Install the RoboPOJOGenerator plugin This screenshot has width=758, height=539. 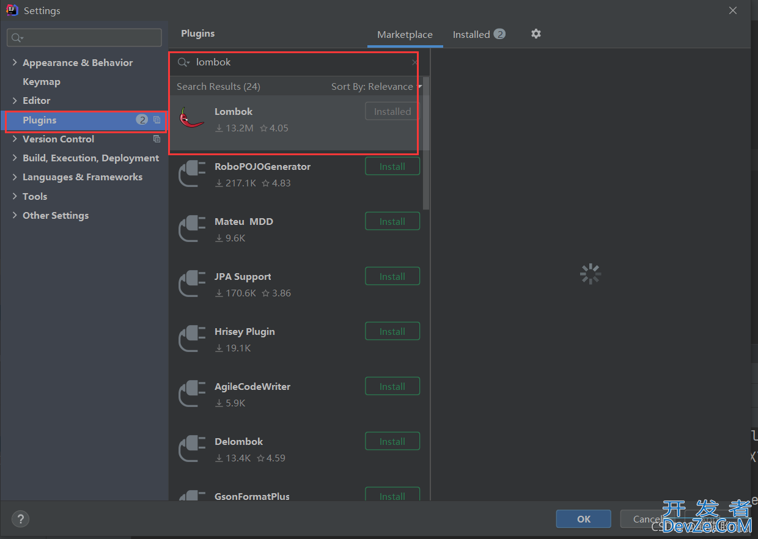(x=392, y=166)
